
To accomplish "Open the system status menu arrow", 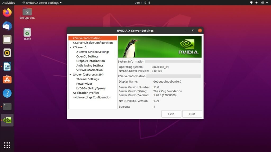I will (x=267, y=3).
